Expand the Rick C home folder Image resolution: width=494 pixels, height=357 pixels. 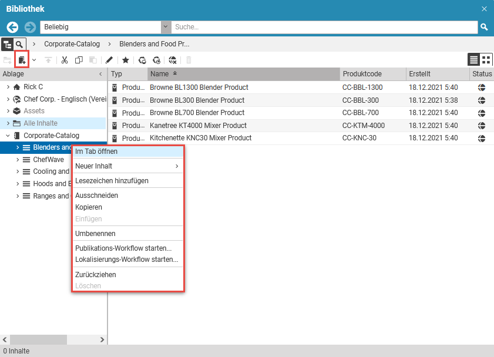8,87
